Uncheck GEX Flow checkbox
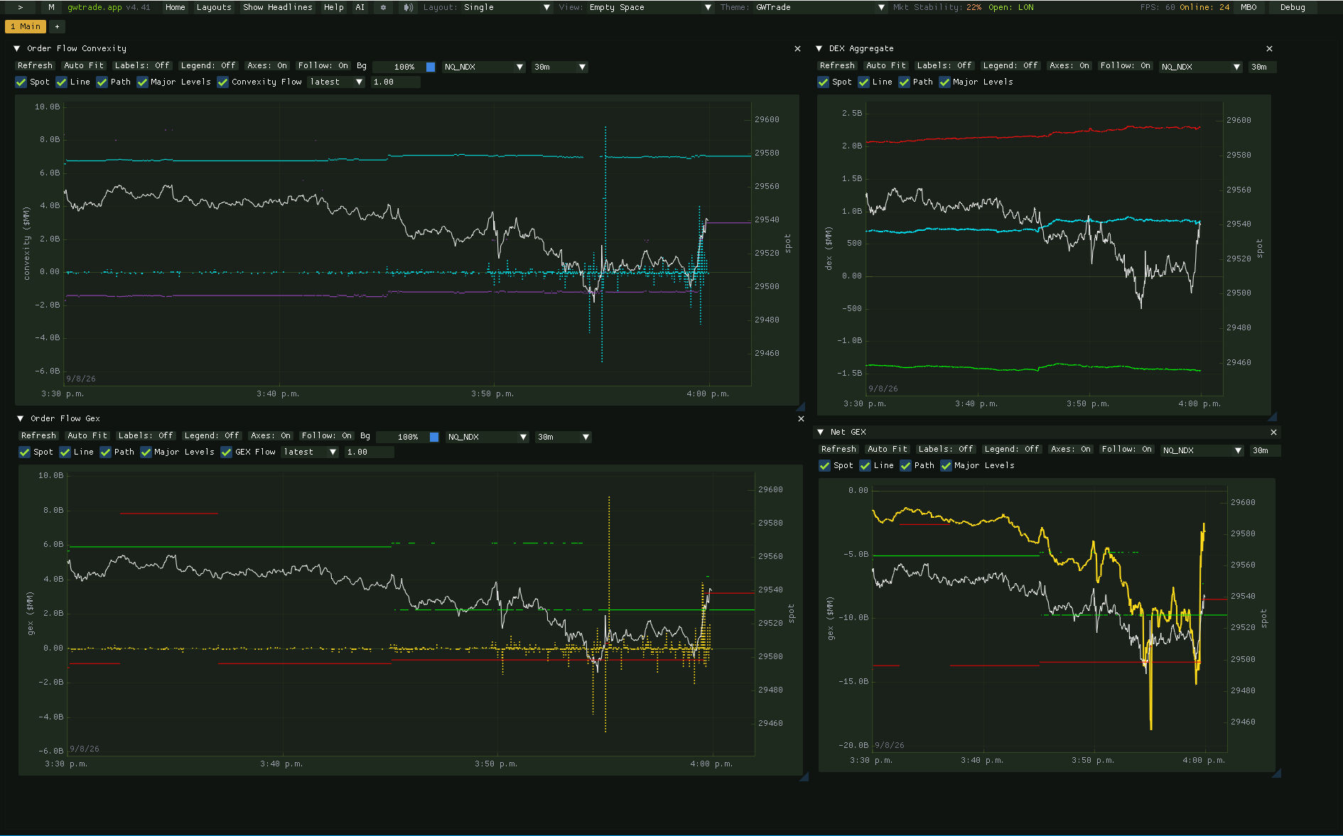Viewport: 1343px width, 836px height. 227,452
